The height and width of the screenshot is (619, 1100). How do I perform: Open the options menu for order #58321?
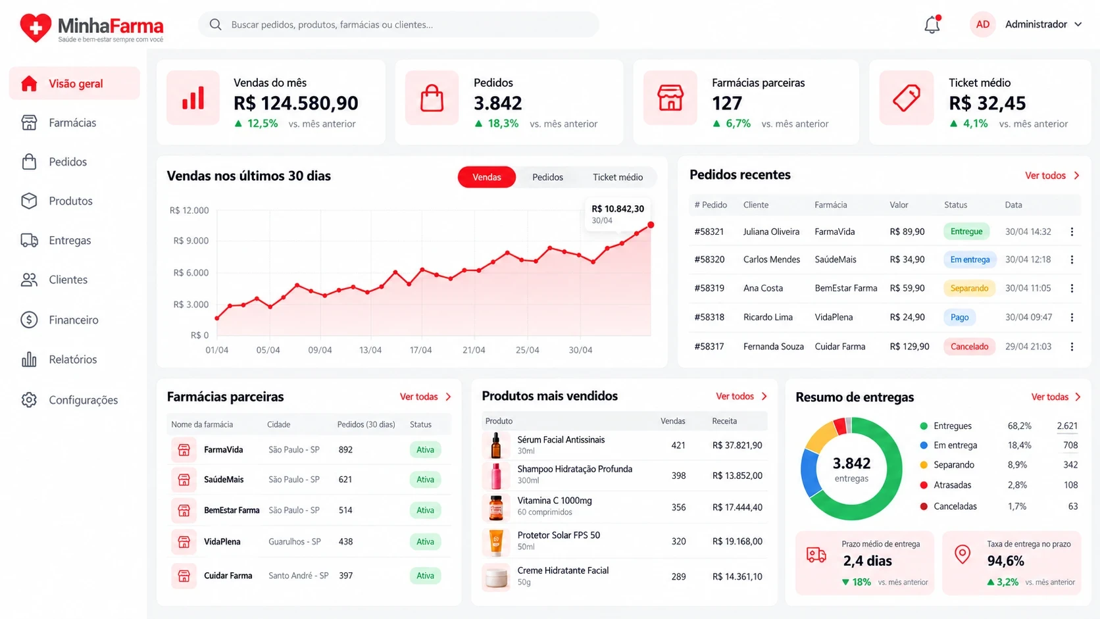point(1072,232)
